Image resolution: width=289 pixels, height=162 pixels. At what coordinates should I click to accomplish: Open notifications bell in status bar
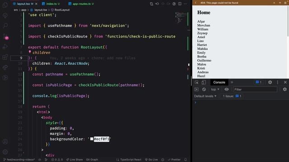pyautogui.click(x=186, y=160)
